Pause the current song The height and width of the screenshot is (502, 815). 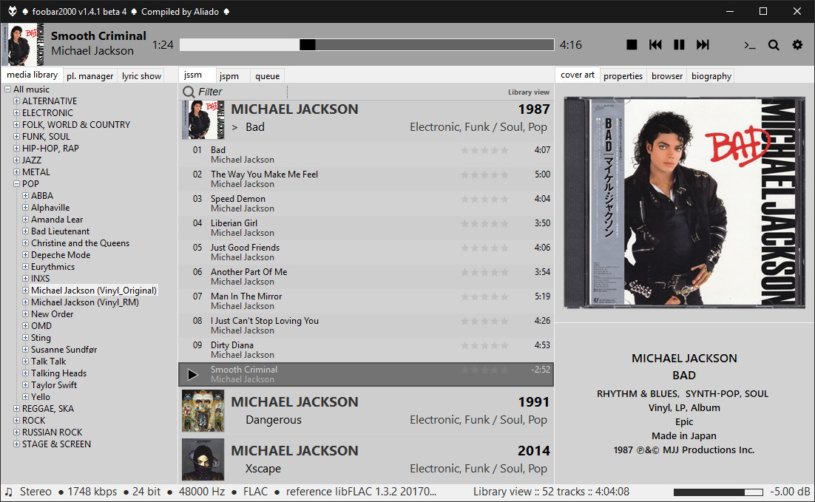coord(679,45)
